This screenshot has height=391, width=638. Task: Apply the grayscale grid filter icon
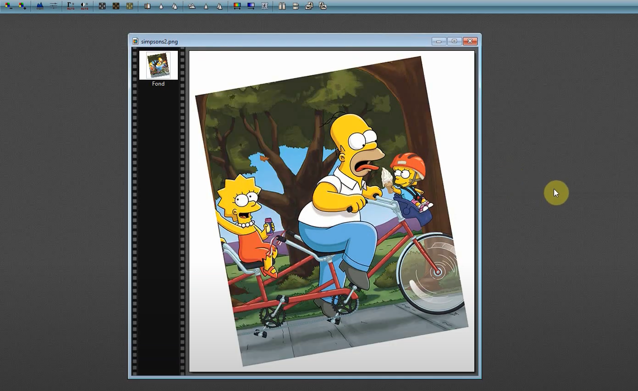click(x=102, y=6)
